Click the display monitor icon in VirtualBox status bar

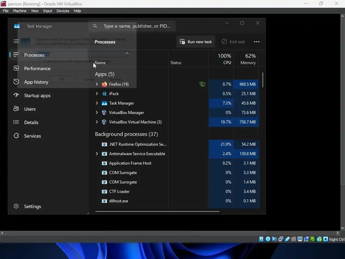(x=300, y=239)
